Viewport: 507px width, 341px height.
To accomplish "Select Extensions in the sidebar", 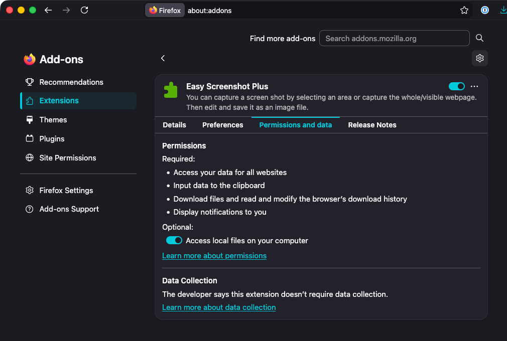I will 78,101.
